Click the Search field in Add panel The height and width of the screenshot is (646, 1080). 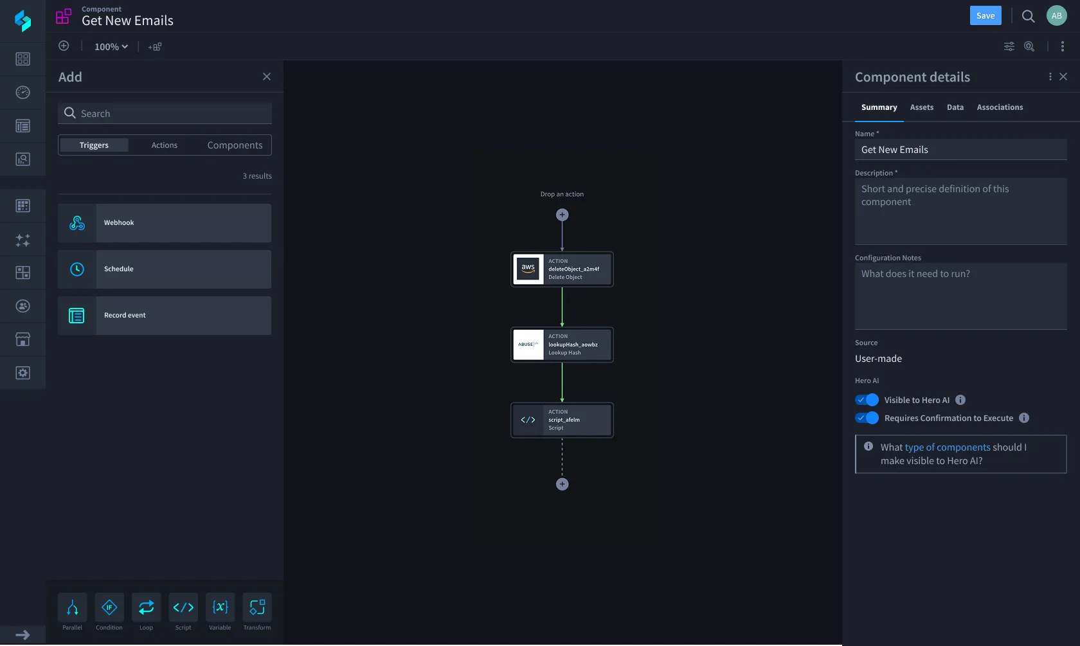[x=165, y=113]
